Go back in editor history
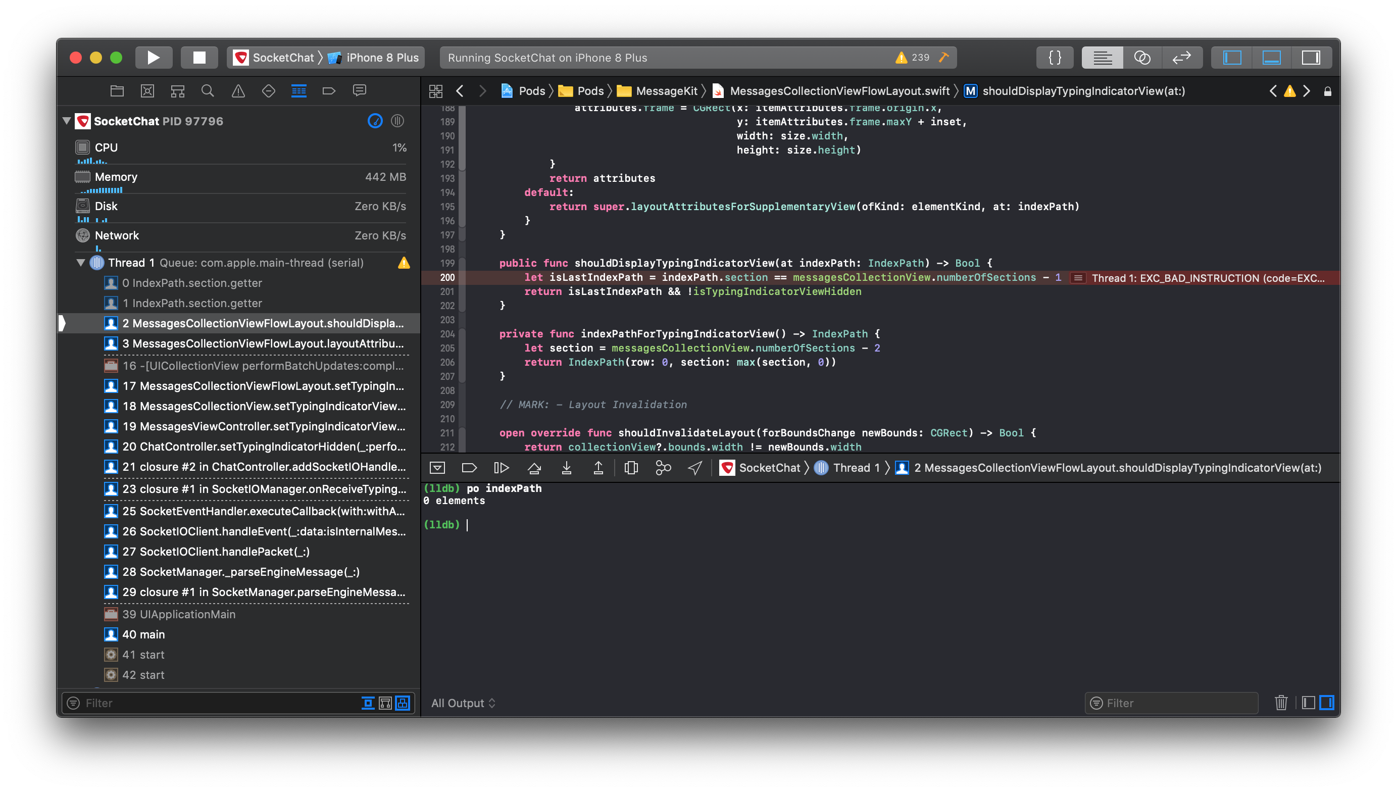The image size is (1397, 792). click(460, 91)
